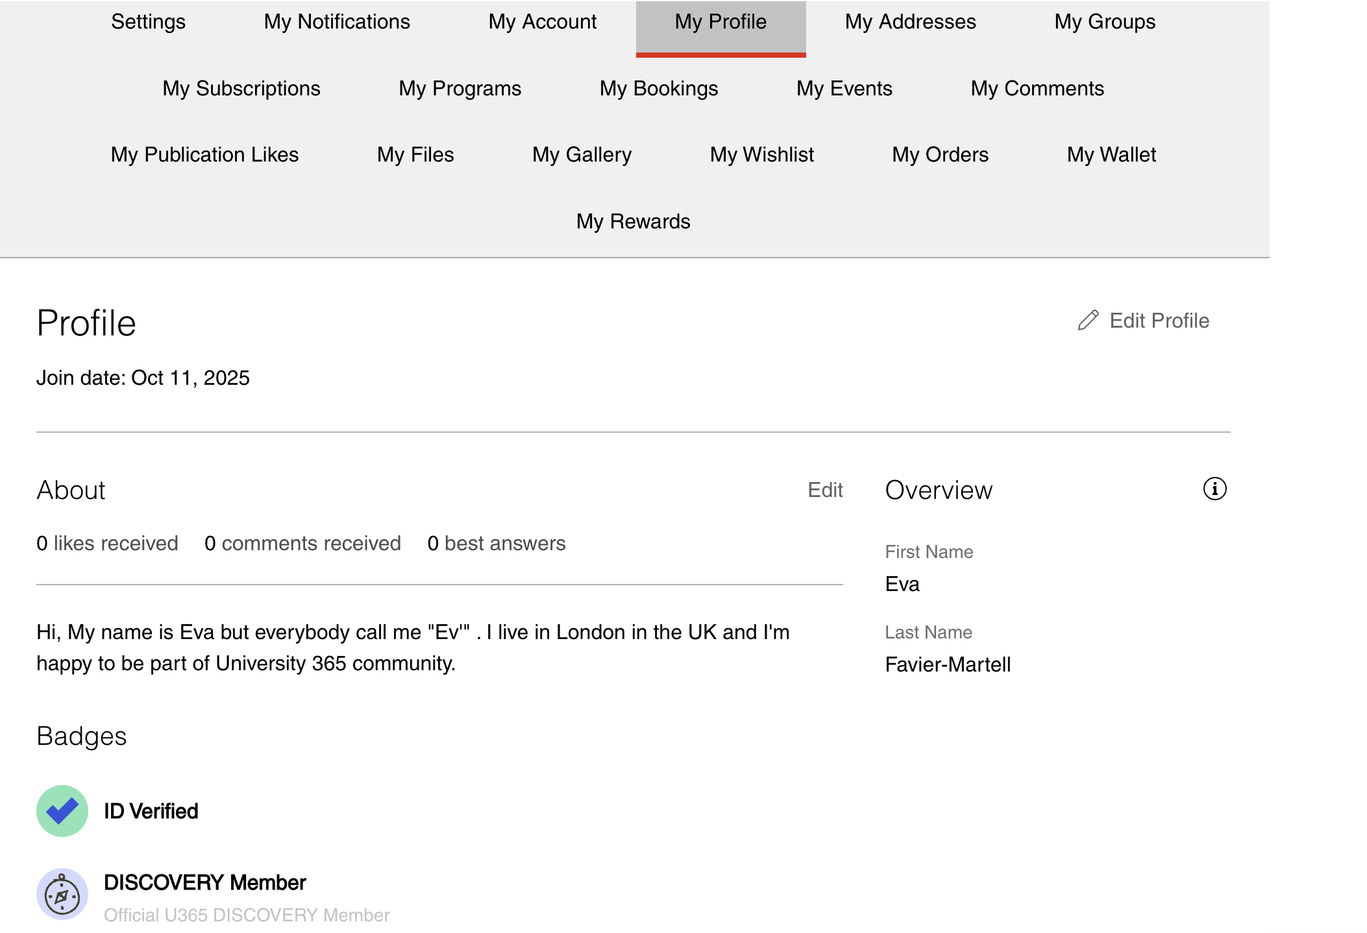Screen dimensions: 1367x933
Task: Open My Groups tab
Action: [1104, 22]
